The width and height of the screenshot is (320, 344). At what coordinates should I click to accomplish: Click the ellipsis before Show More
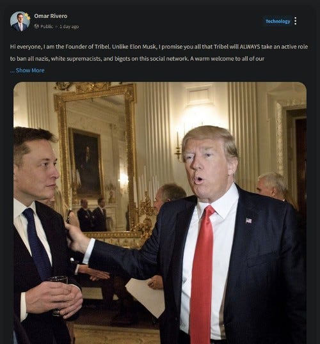(x=12, y=70)
